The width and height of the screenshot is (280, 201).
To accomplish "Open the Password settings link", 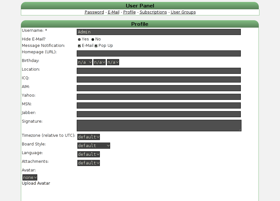I will [94, 12].
